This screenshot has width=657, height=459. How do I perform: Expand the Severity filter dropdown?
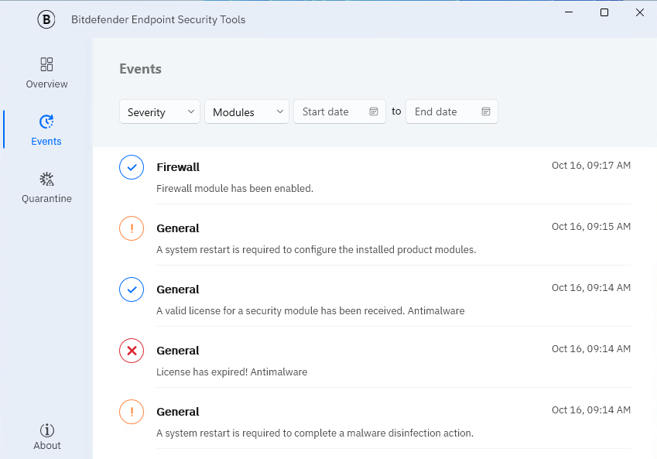pos(159,111)
